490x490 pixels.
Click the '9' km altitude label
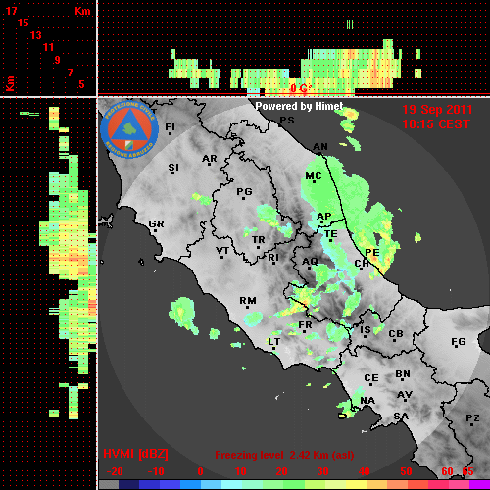pyautogui.click(x=58, y=60)
